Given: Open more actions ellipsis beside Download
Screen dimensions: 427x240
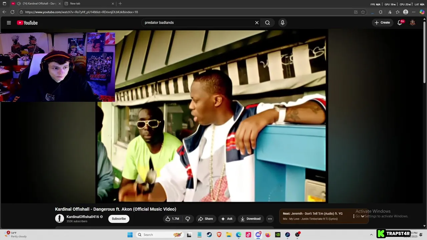Looking at the screenshot, I should tap(270, 219).
